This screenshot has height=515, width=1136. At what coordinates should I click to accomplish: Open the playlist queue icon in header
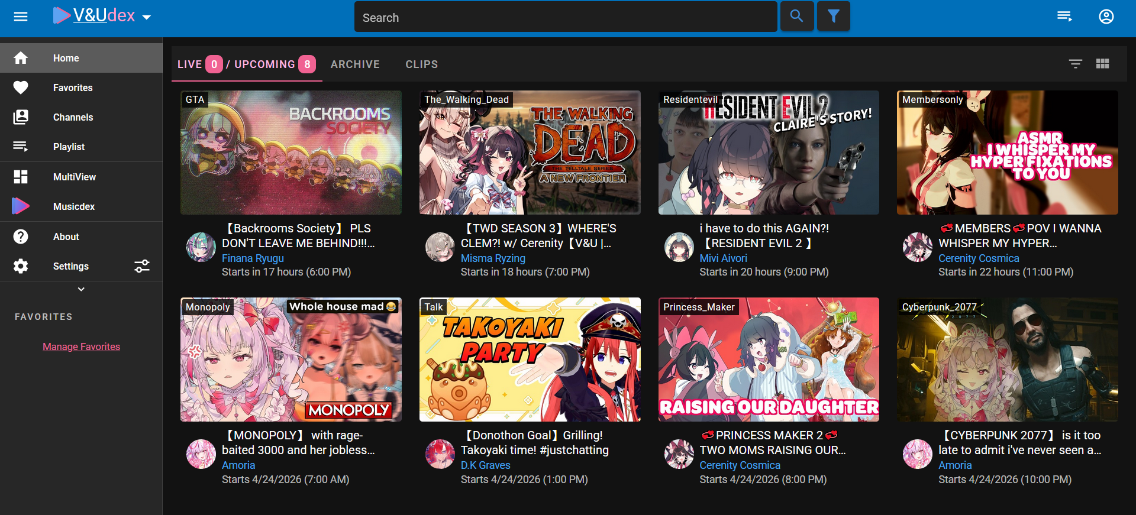pos(1064,17)
